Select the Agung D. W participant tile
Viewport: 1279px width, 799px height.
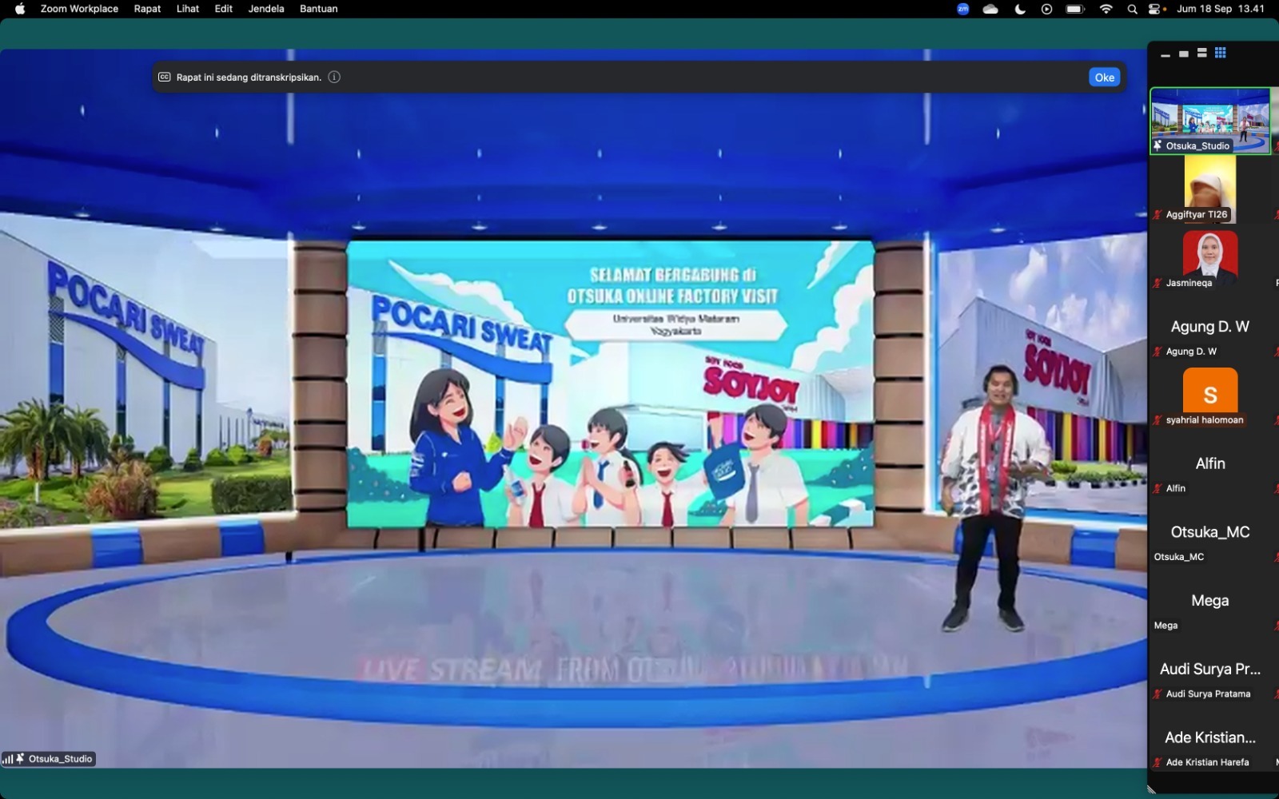(1210, 327)
